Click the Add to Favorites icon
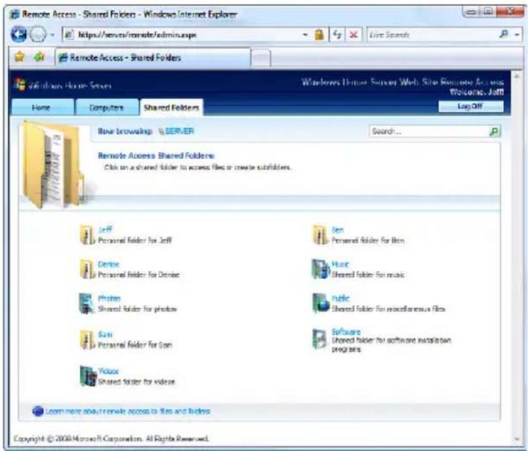Image resolution: width=528 pixels, height=451 pixels. [39, 57]
